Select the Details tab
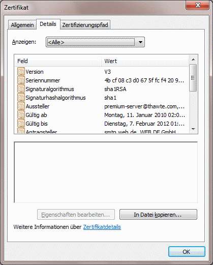This screenshot has width=213, height=265. pyautogui.click(x=48, y=24)
